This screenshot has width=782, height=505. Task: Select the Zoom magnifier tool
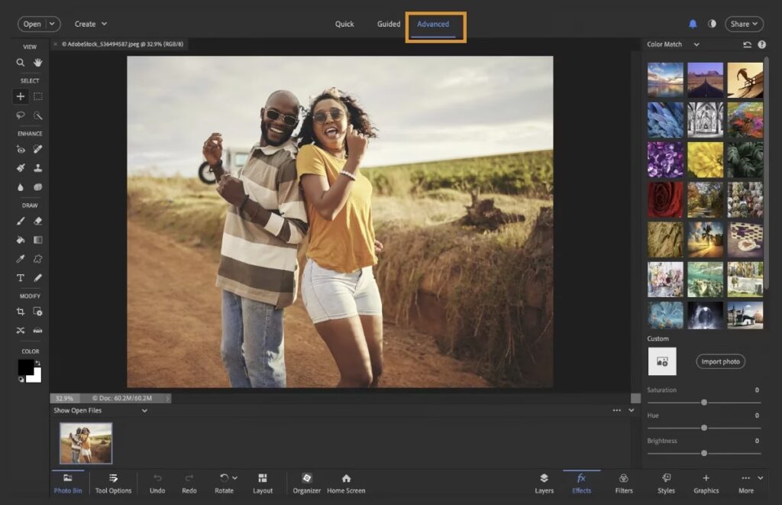click(x=21, y=63)
